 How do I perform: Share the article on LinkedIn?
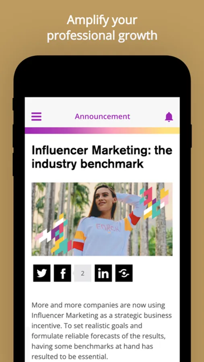pos(103,273)
